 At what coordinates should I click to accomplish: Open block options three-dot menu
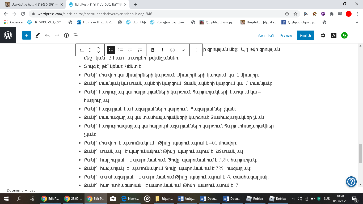click(x=196, y=50)
